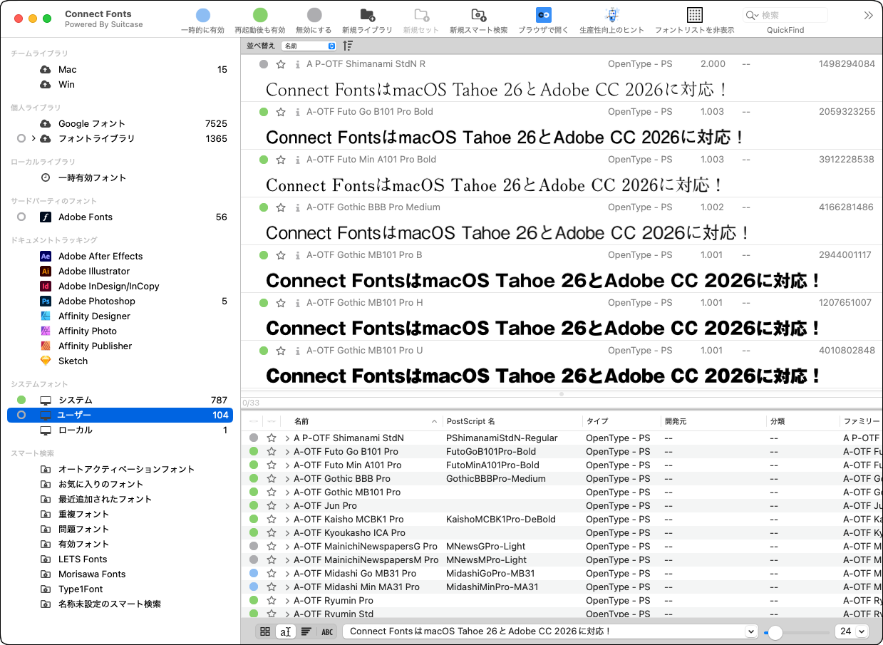Open the sort-by 名前 dropdown
Viewport: 883px width, 645px height.
309,46
